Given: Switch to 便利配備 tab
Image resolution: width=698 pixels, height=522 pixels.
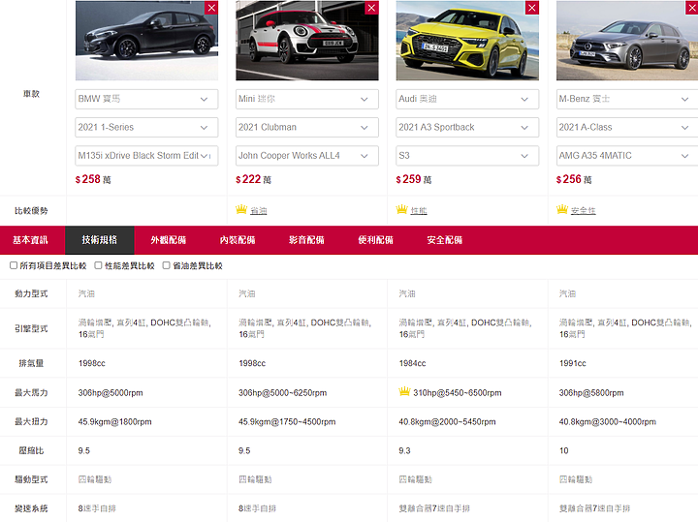Looking at the screenshot, I should pos(376,240).
